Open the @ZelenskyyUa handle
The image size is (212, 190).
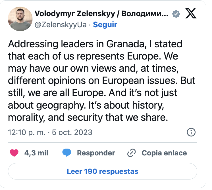pyautogui.click(x=61, y=25)
